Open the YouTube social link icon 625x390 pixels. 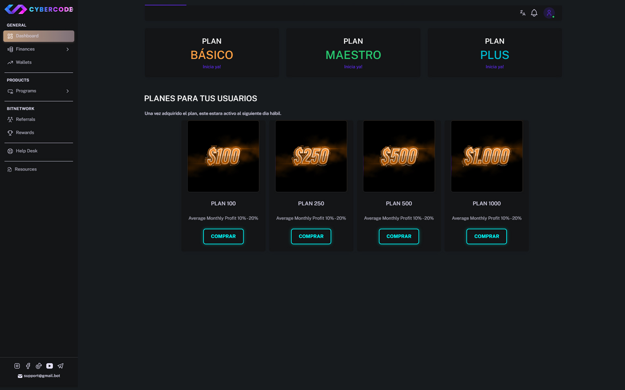click(x=49, y=366)
